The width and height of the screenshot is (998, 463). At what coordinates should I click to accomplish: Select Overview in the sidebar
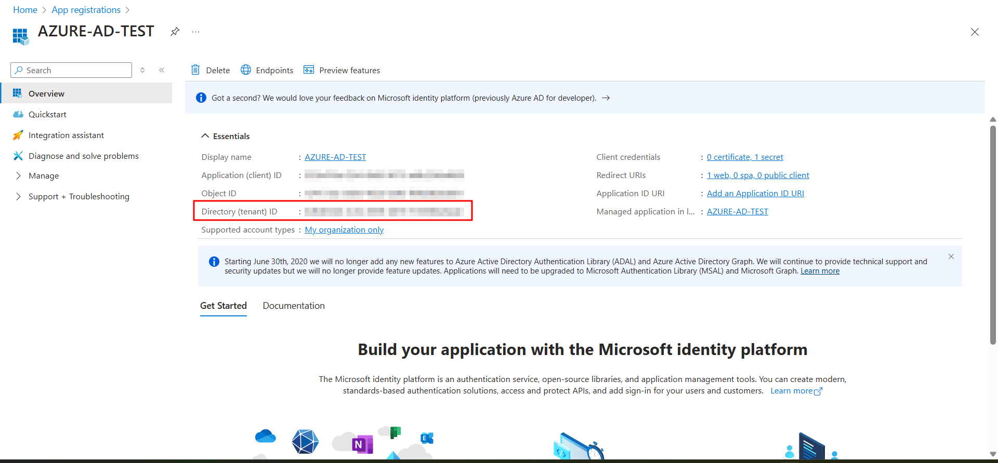86,93
